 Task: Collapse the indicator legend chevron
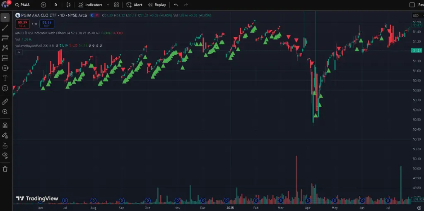pyautogui.click(x=19, y=52)
